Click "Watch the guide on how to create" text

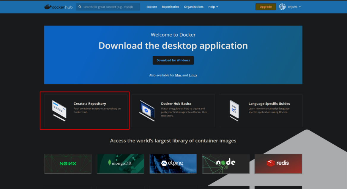[x=184, y=112]
